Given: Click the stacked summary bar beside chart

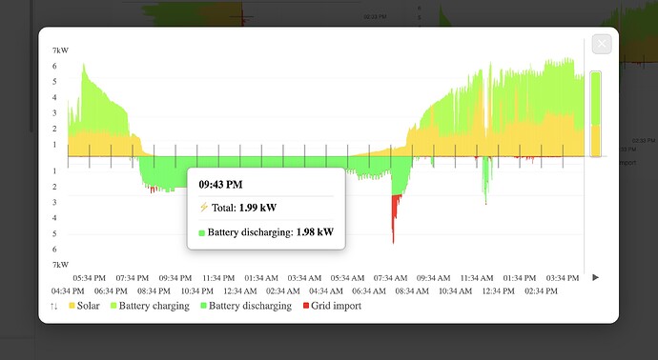Looking at the screenshot, I should click(x=595, y=114).
